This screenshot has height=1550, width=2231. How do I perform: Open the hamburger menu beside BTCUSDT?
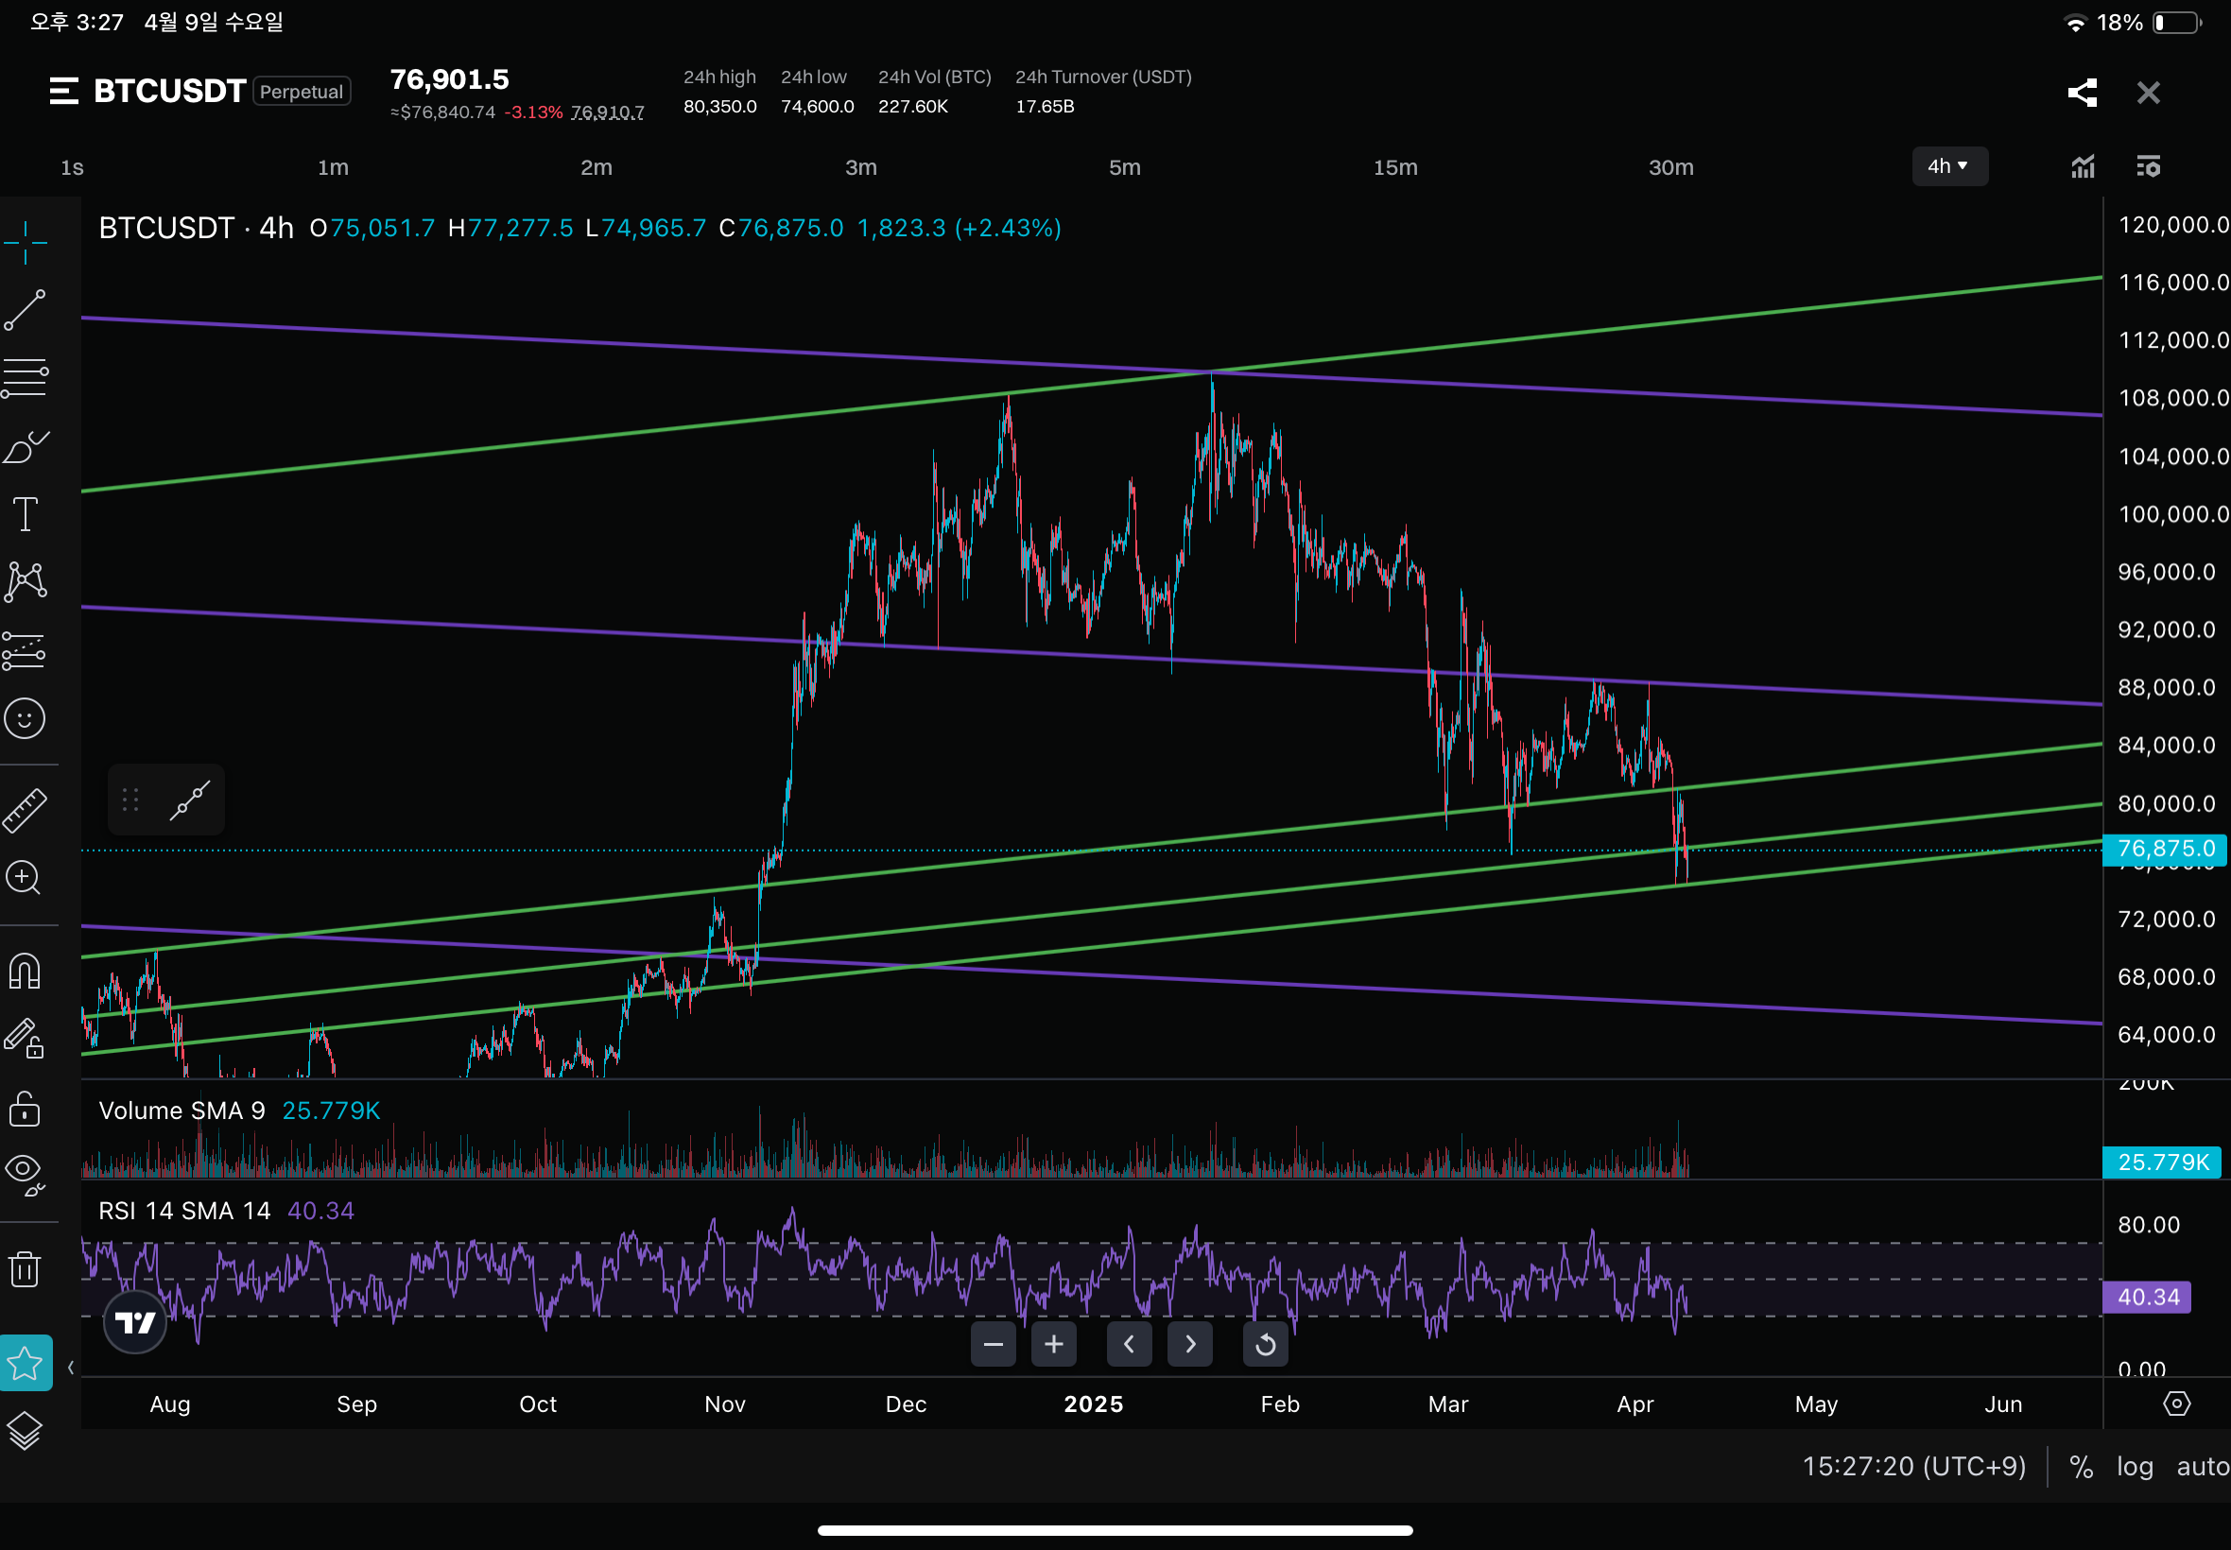pyautogui.click(x=64, y=92)
